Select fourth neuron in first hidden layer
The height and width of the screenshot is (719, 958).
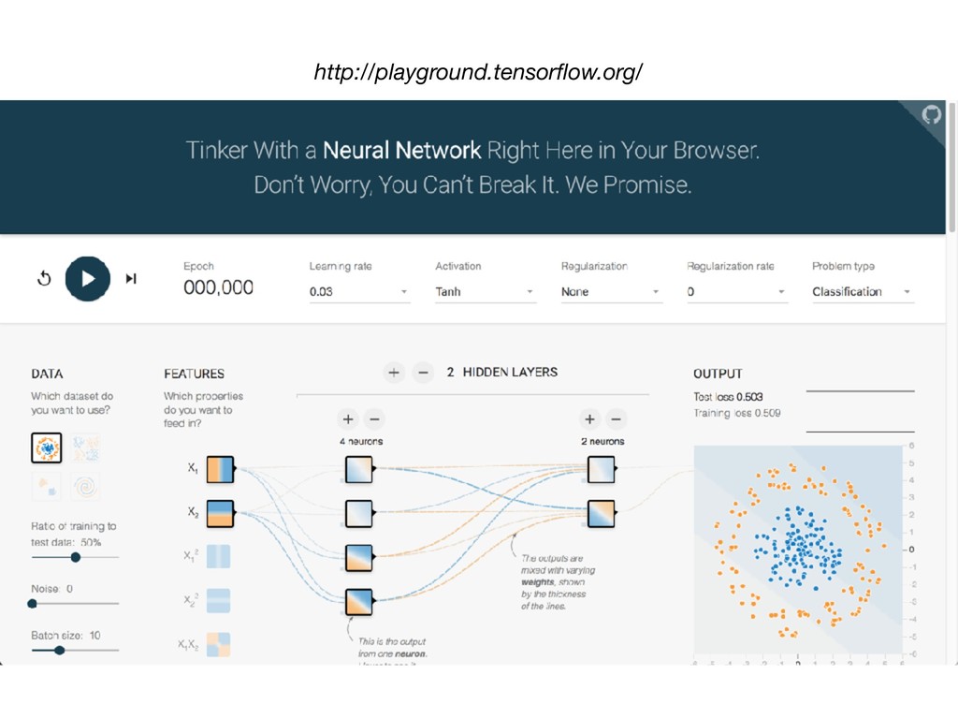pos(359,602)
